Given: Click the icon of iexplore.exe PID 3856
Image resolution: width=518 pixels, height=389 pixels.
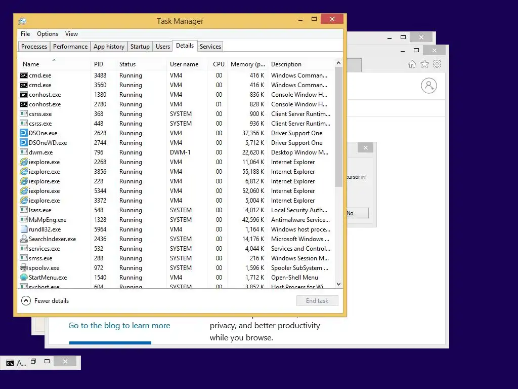Looking at the screenshot, I should (23, 171).
